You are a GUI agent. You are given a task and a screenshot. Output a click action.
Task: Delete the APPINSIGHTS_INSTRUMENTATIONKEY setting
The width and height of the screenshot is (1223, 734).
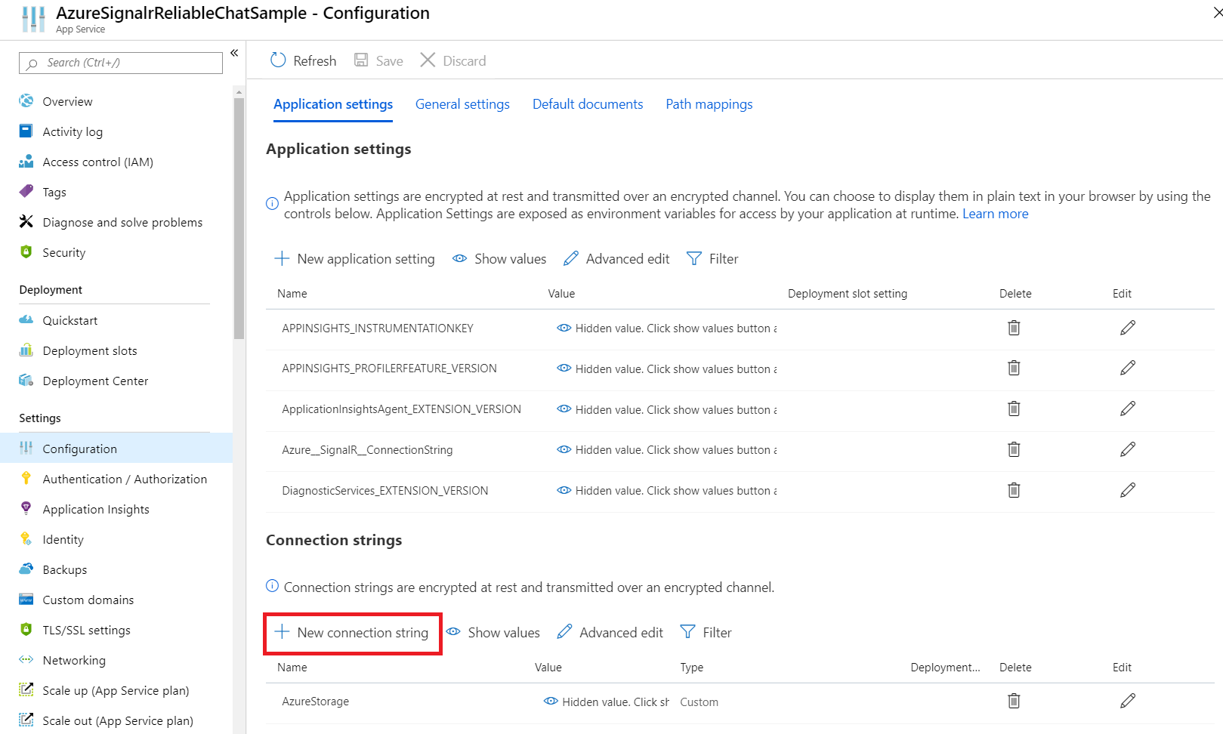(x=1014, y=328)
